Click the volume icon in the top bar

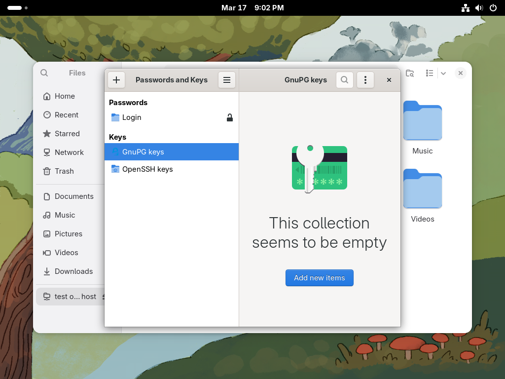click(479, 8)
